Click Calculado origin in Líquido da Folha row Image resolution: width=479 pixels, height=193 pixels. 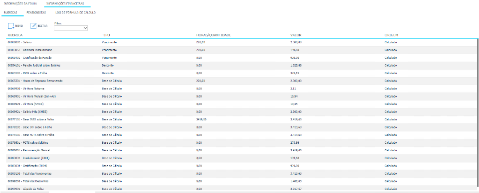click(x=390, y=189)
